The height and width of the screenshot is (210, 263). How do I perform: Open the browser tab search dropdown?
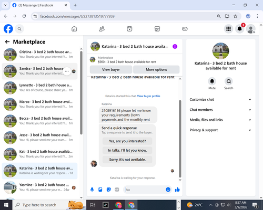tap(5, 5)
